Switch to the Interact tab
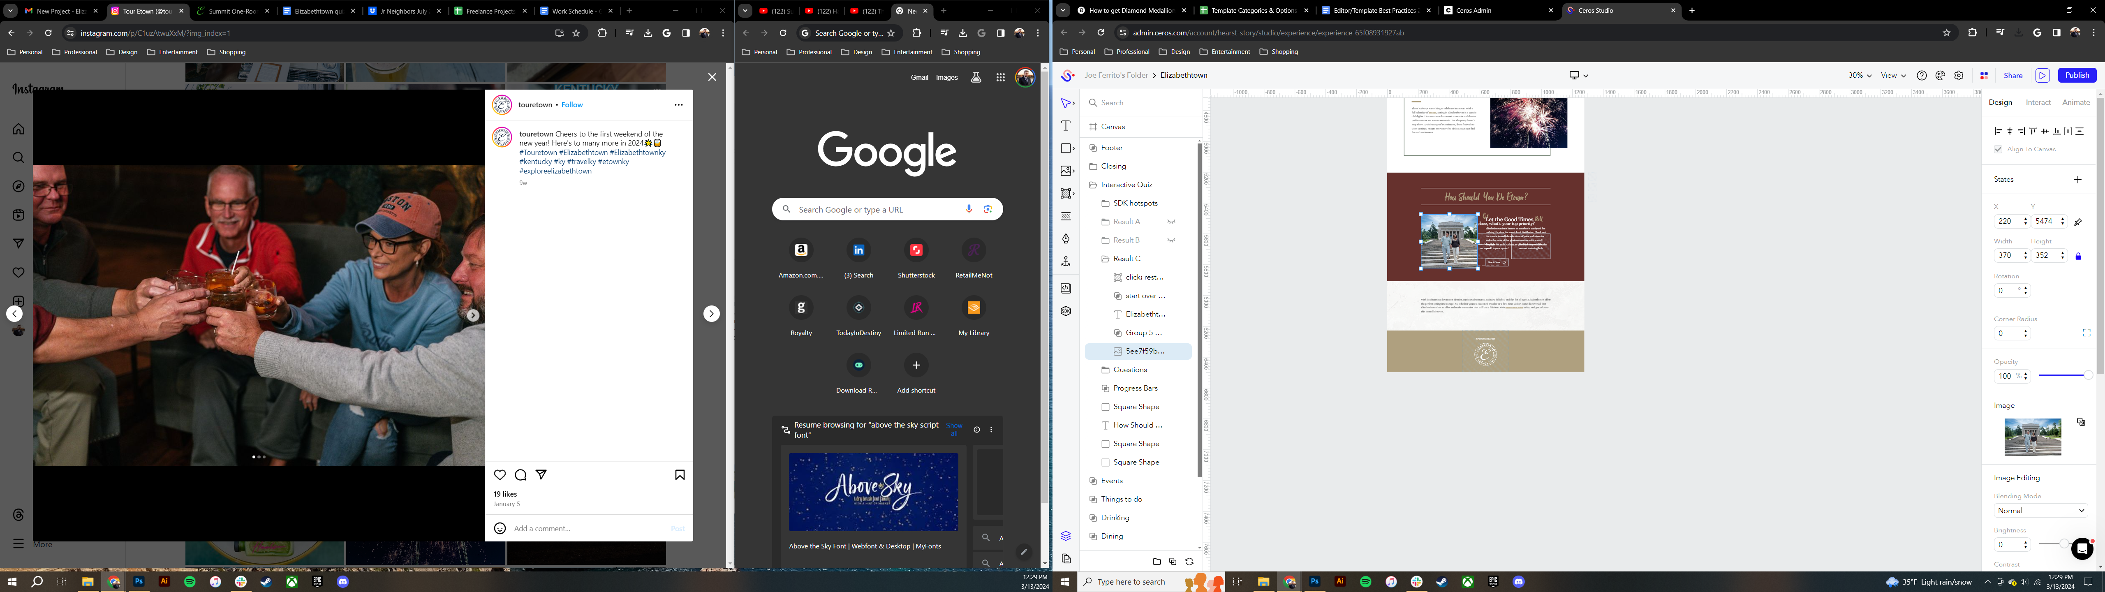Screen dimensions: 2105x592 click(x=2038, y=102)
